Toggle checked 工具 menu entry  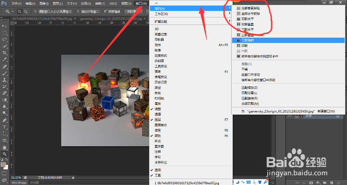point(191,175)
